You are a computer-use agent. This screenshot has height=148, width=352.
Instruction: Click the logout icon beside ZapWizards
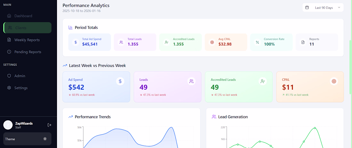[x=49, y=125]
